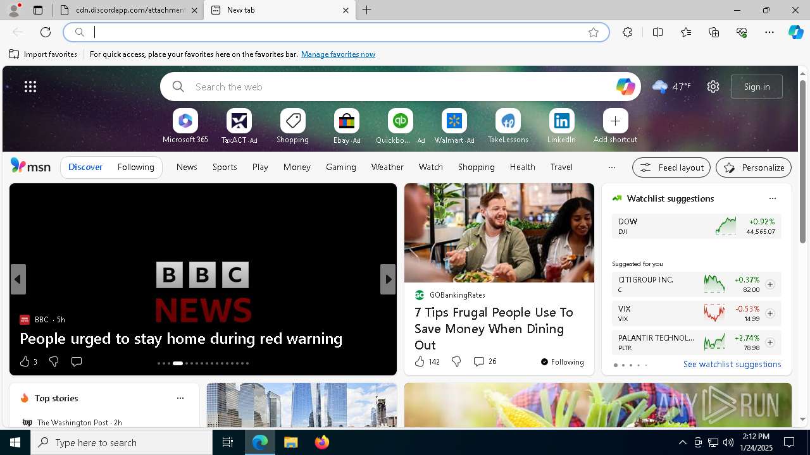Open the News category
810x455 pixels.
[x=187, y=167]
